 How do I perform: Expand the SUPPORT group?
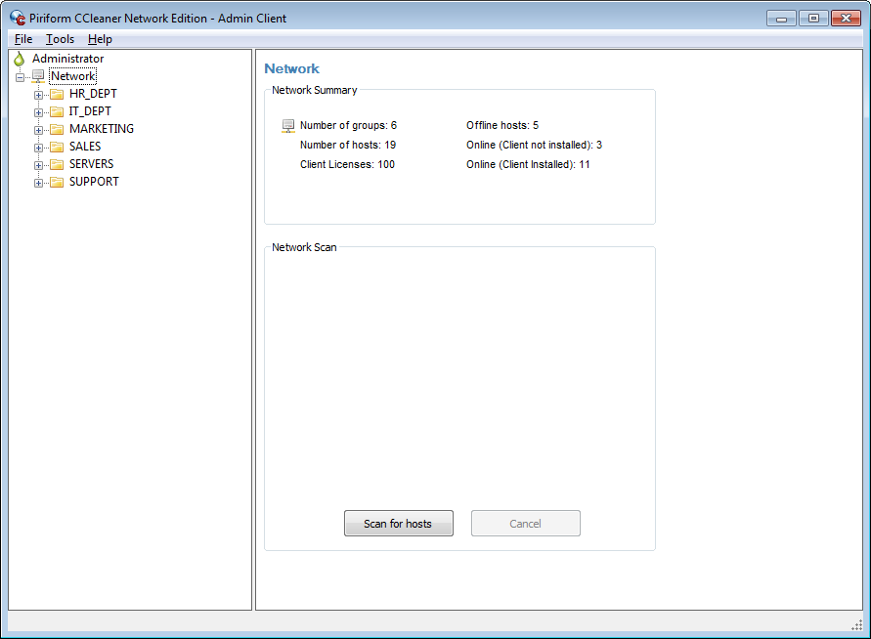click(x=38, y=184)
